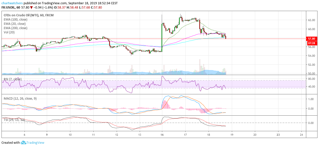Image resolution: width=319 pixels, height=147 pixels.
Task: Click the red 57.80 current price tag
Action: coord(312,39)
